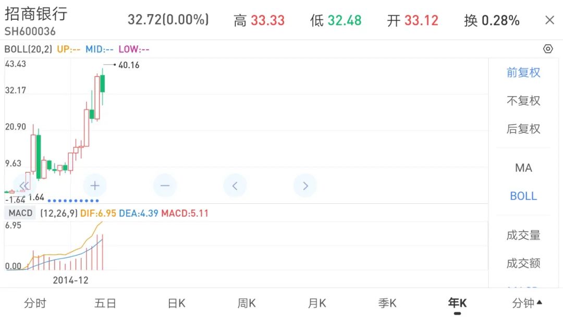Select the 周K tab
The width and height of the screenshot is (563, 317).
pos(247,303)
